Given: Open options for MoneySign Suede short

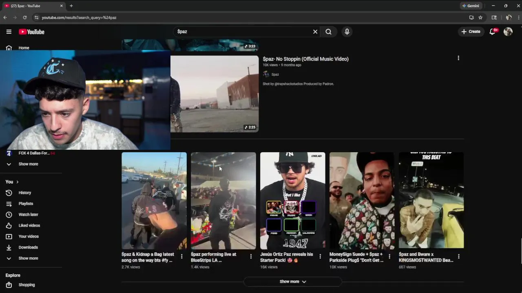Looking at the screenshot, I should [x=389, y=256].
